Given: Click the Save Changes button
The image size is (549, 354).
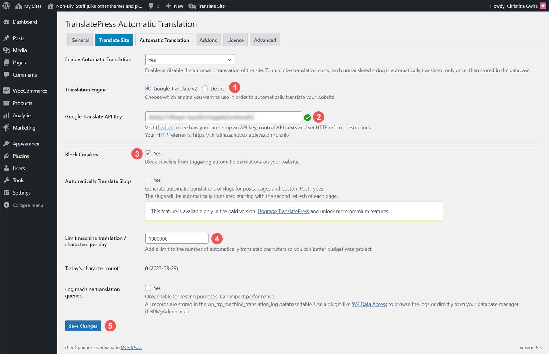Looking at the screenshot, I should pos(83,326).
